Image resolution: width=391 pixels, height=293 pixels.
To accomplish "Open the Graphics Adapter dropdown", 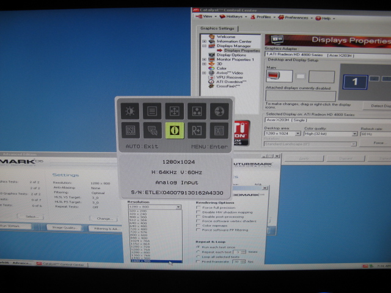I will point(327,55).
